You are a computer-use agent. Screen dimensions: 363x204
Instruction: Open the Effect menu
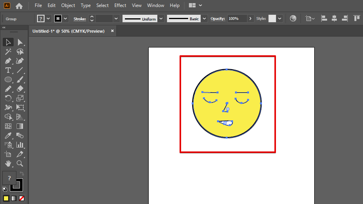tap(120, 5)
